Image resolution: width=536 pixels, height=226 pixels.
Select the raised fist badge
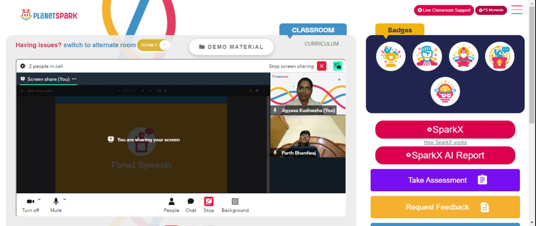click(427, 57)
